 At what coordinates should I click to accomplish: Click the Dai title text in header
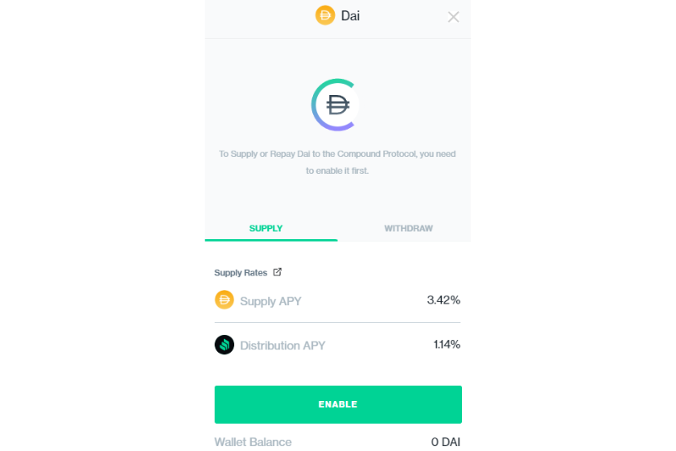(350, 16)
